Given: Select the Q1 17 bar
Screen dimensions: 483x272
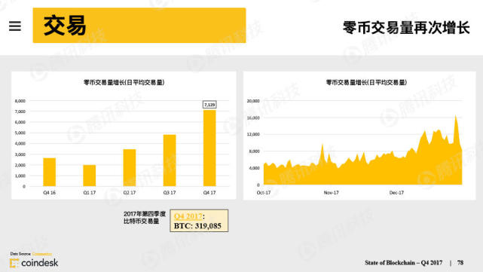Looking at the screenshot, I should 90,176.
